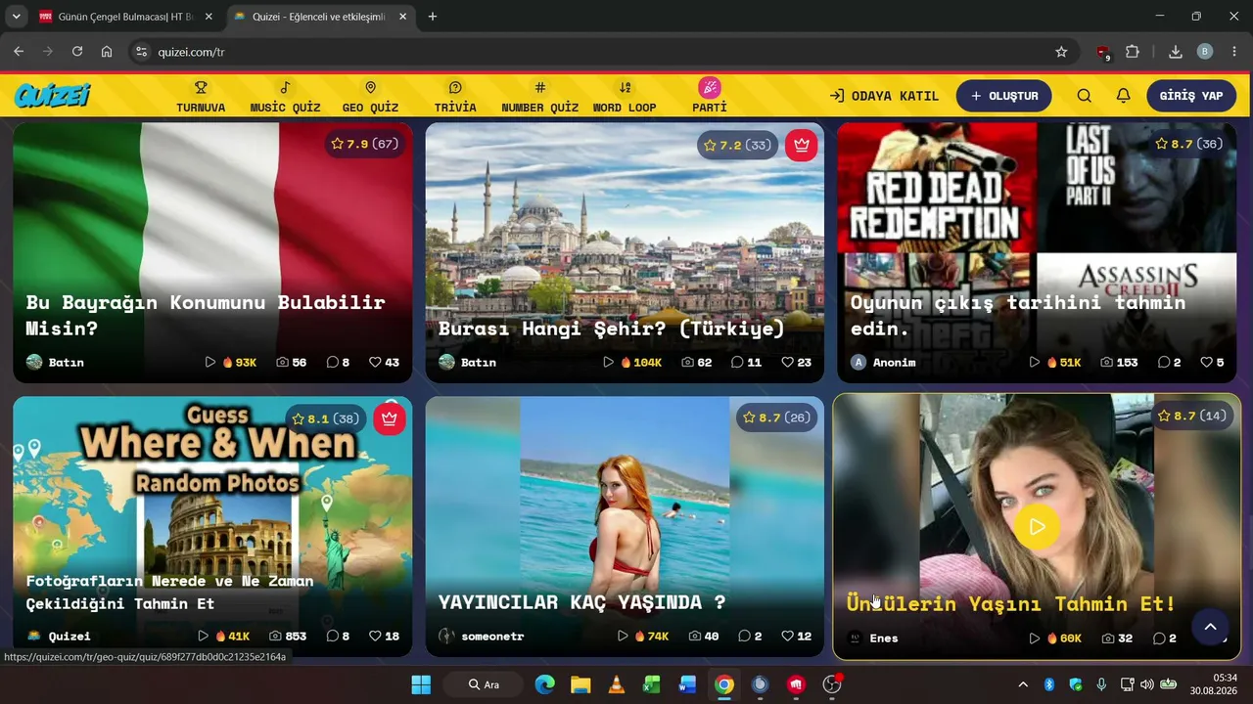Open Word from the taskbar
Screen dimensions: 1253x704
(688, 684)
